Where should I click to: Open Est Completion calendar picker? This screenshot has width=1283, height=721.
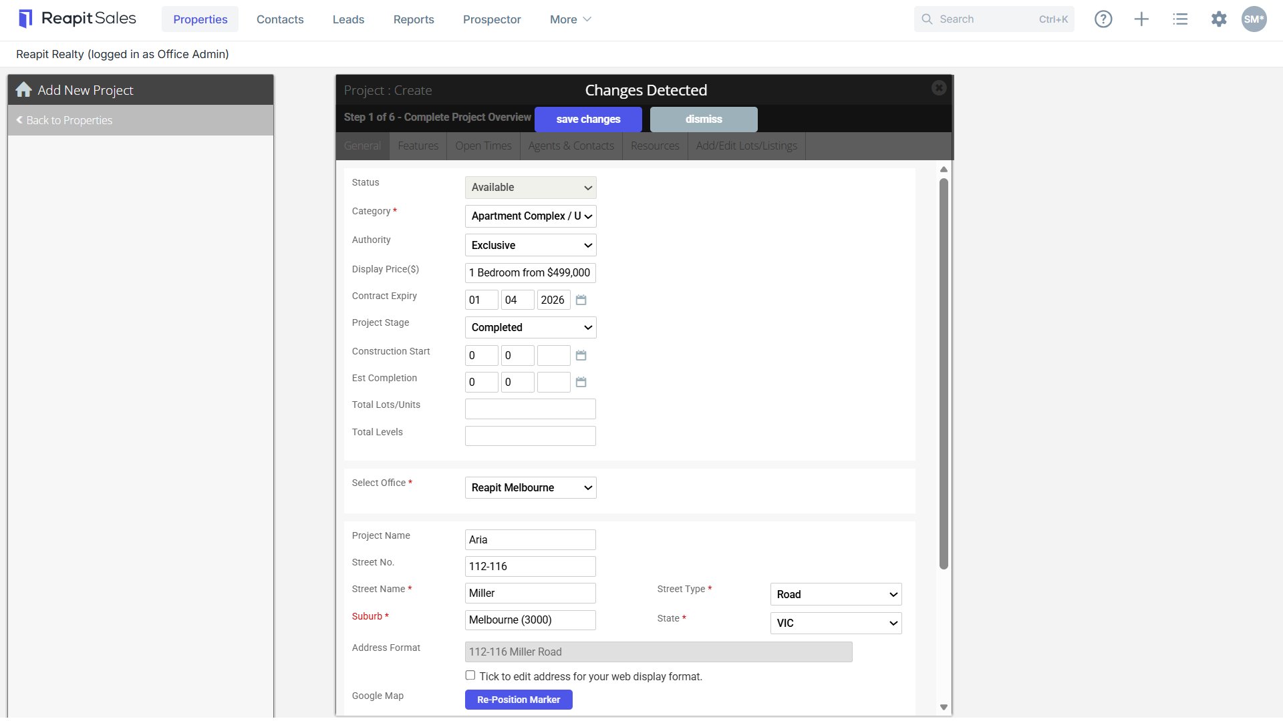581,383
